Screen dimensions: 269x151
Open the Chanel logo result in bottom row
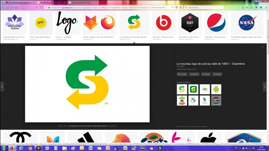(x=20, y=137)
